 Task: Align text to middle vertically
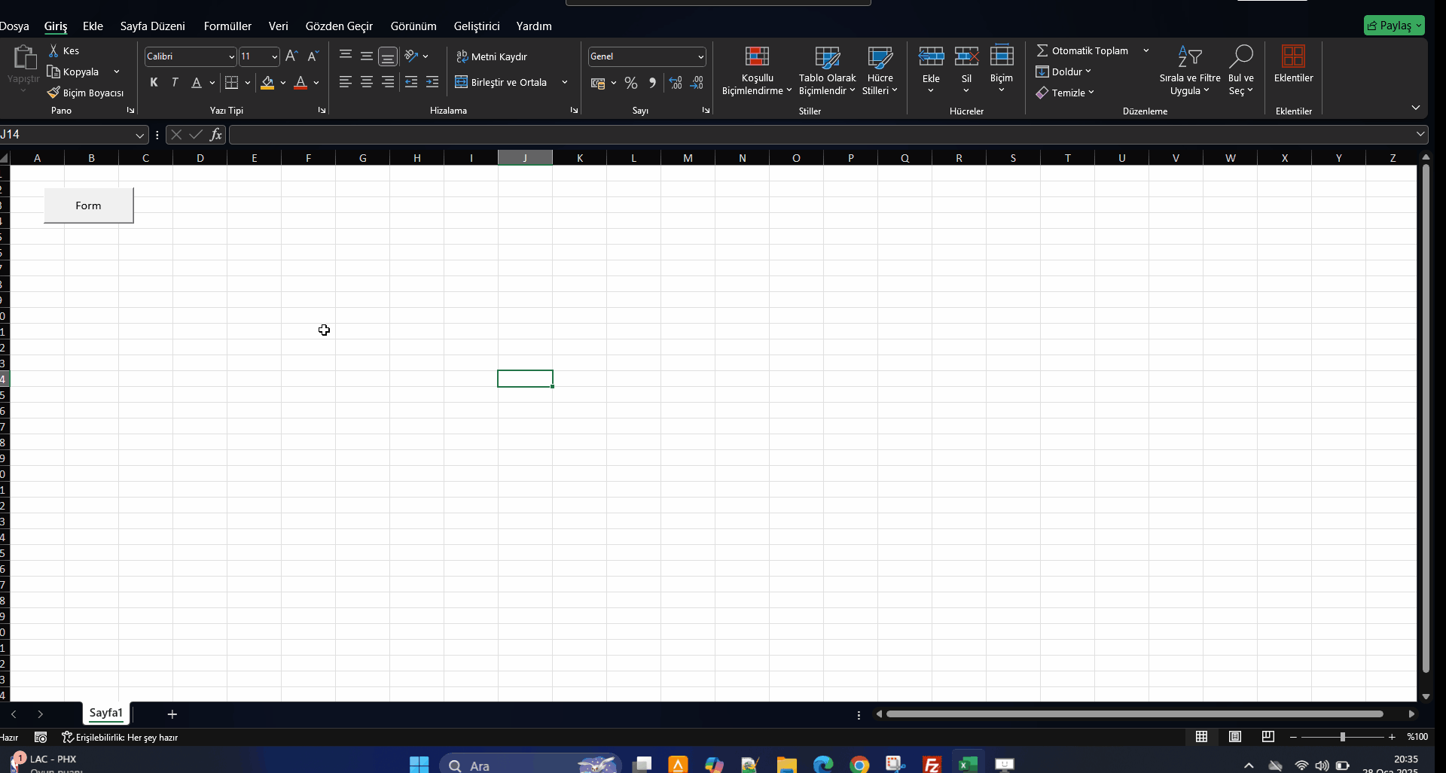pyautogui.click(x=367, y=56)
